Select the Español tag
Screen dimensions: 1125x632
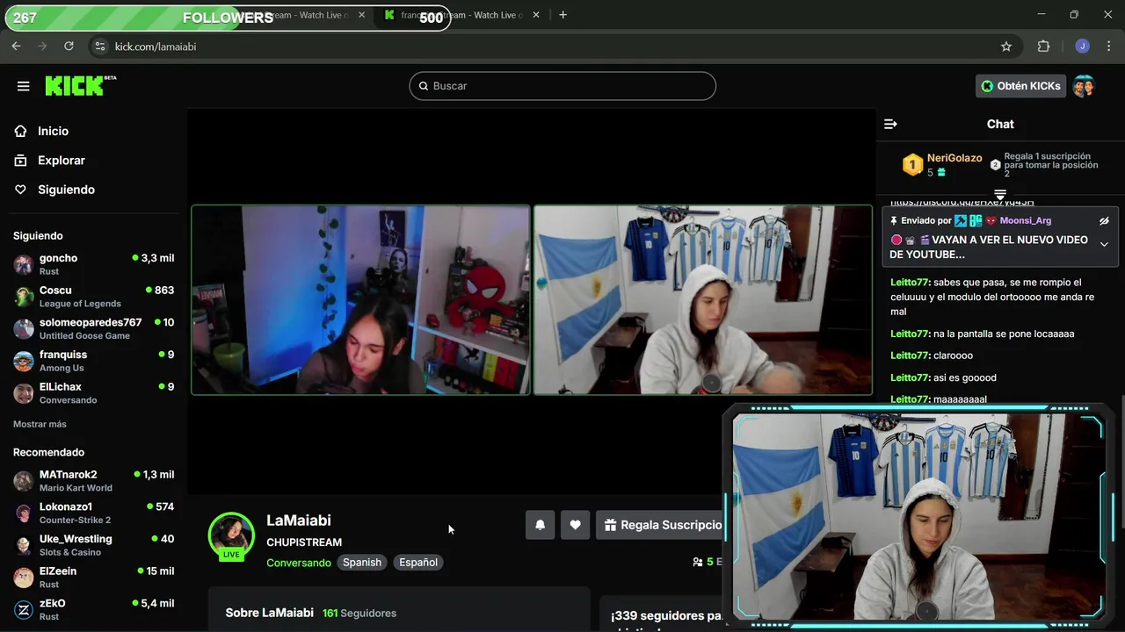pos(418,563)
